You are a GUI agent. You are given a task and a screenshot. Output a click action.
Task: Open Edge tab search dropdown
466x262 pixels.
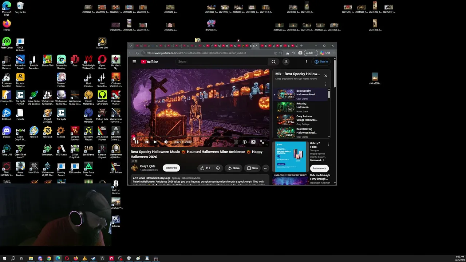point(131,46)
